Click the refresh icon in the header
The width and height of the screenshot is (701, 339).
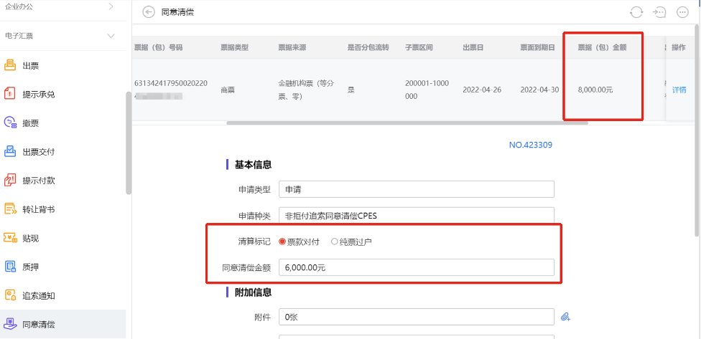pos(636,12)
